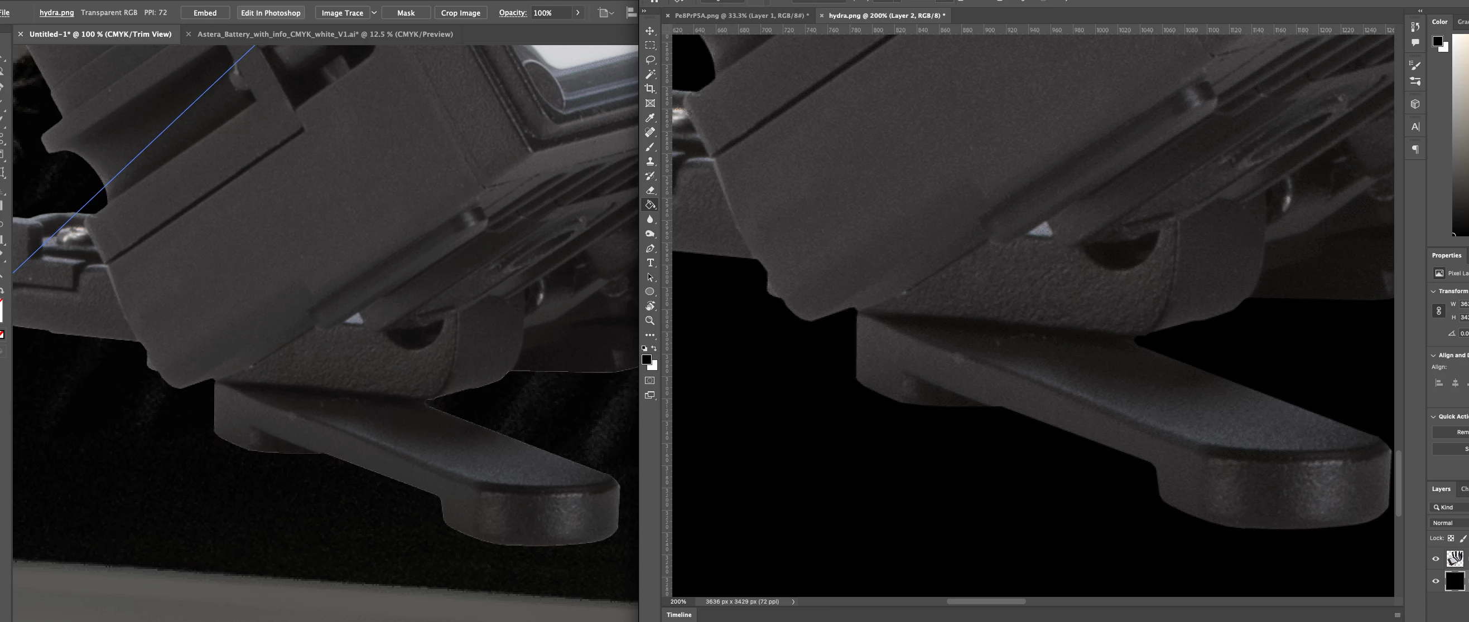Activate the Zoom tool magnifier
The image size is (1469, 622).
(649, 320)
